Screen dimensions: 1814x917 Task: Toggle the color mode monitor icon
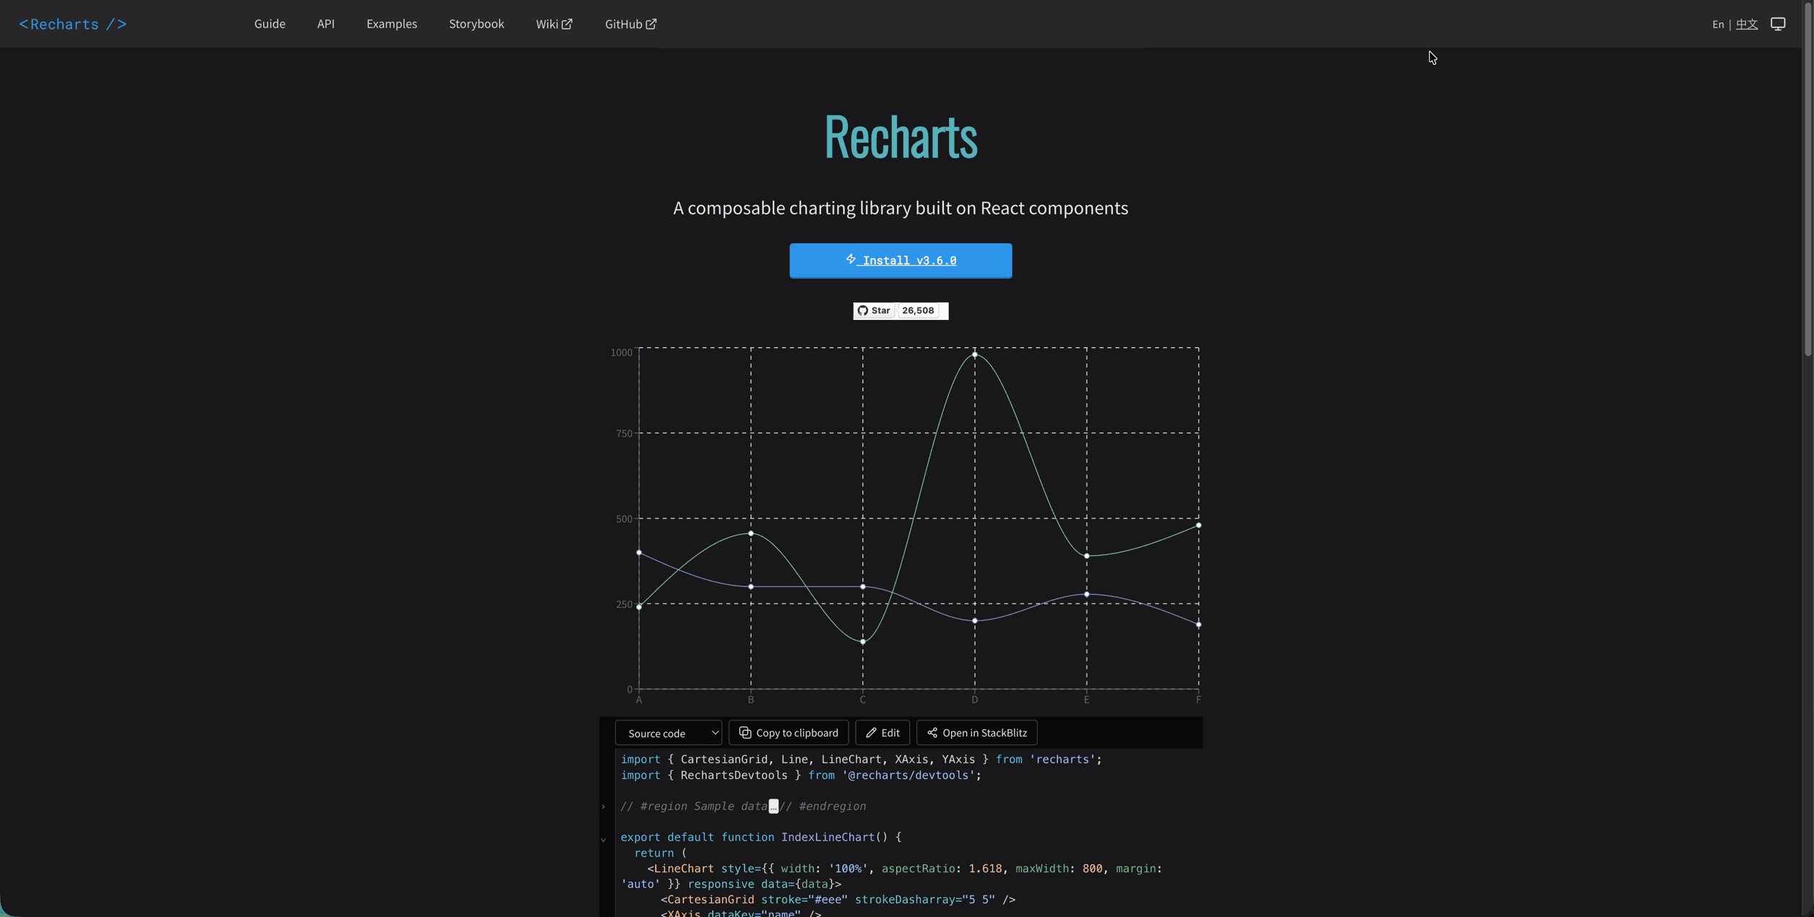tap(1777, 24)
